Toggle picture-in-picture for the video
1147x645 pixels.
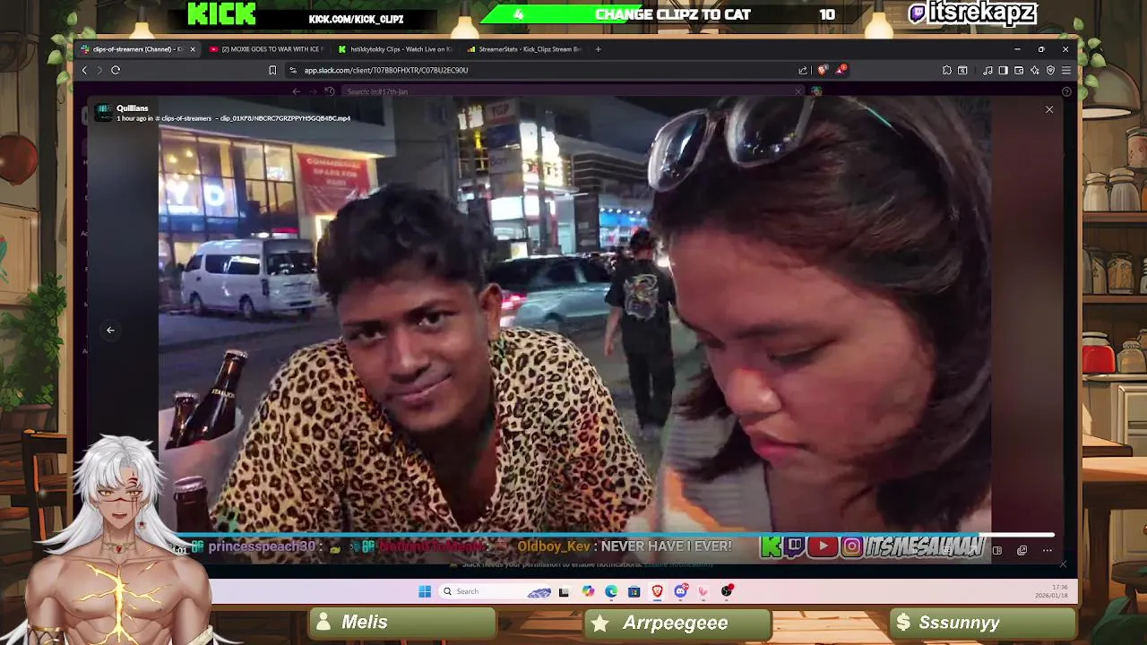[x=997, y=551]
